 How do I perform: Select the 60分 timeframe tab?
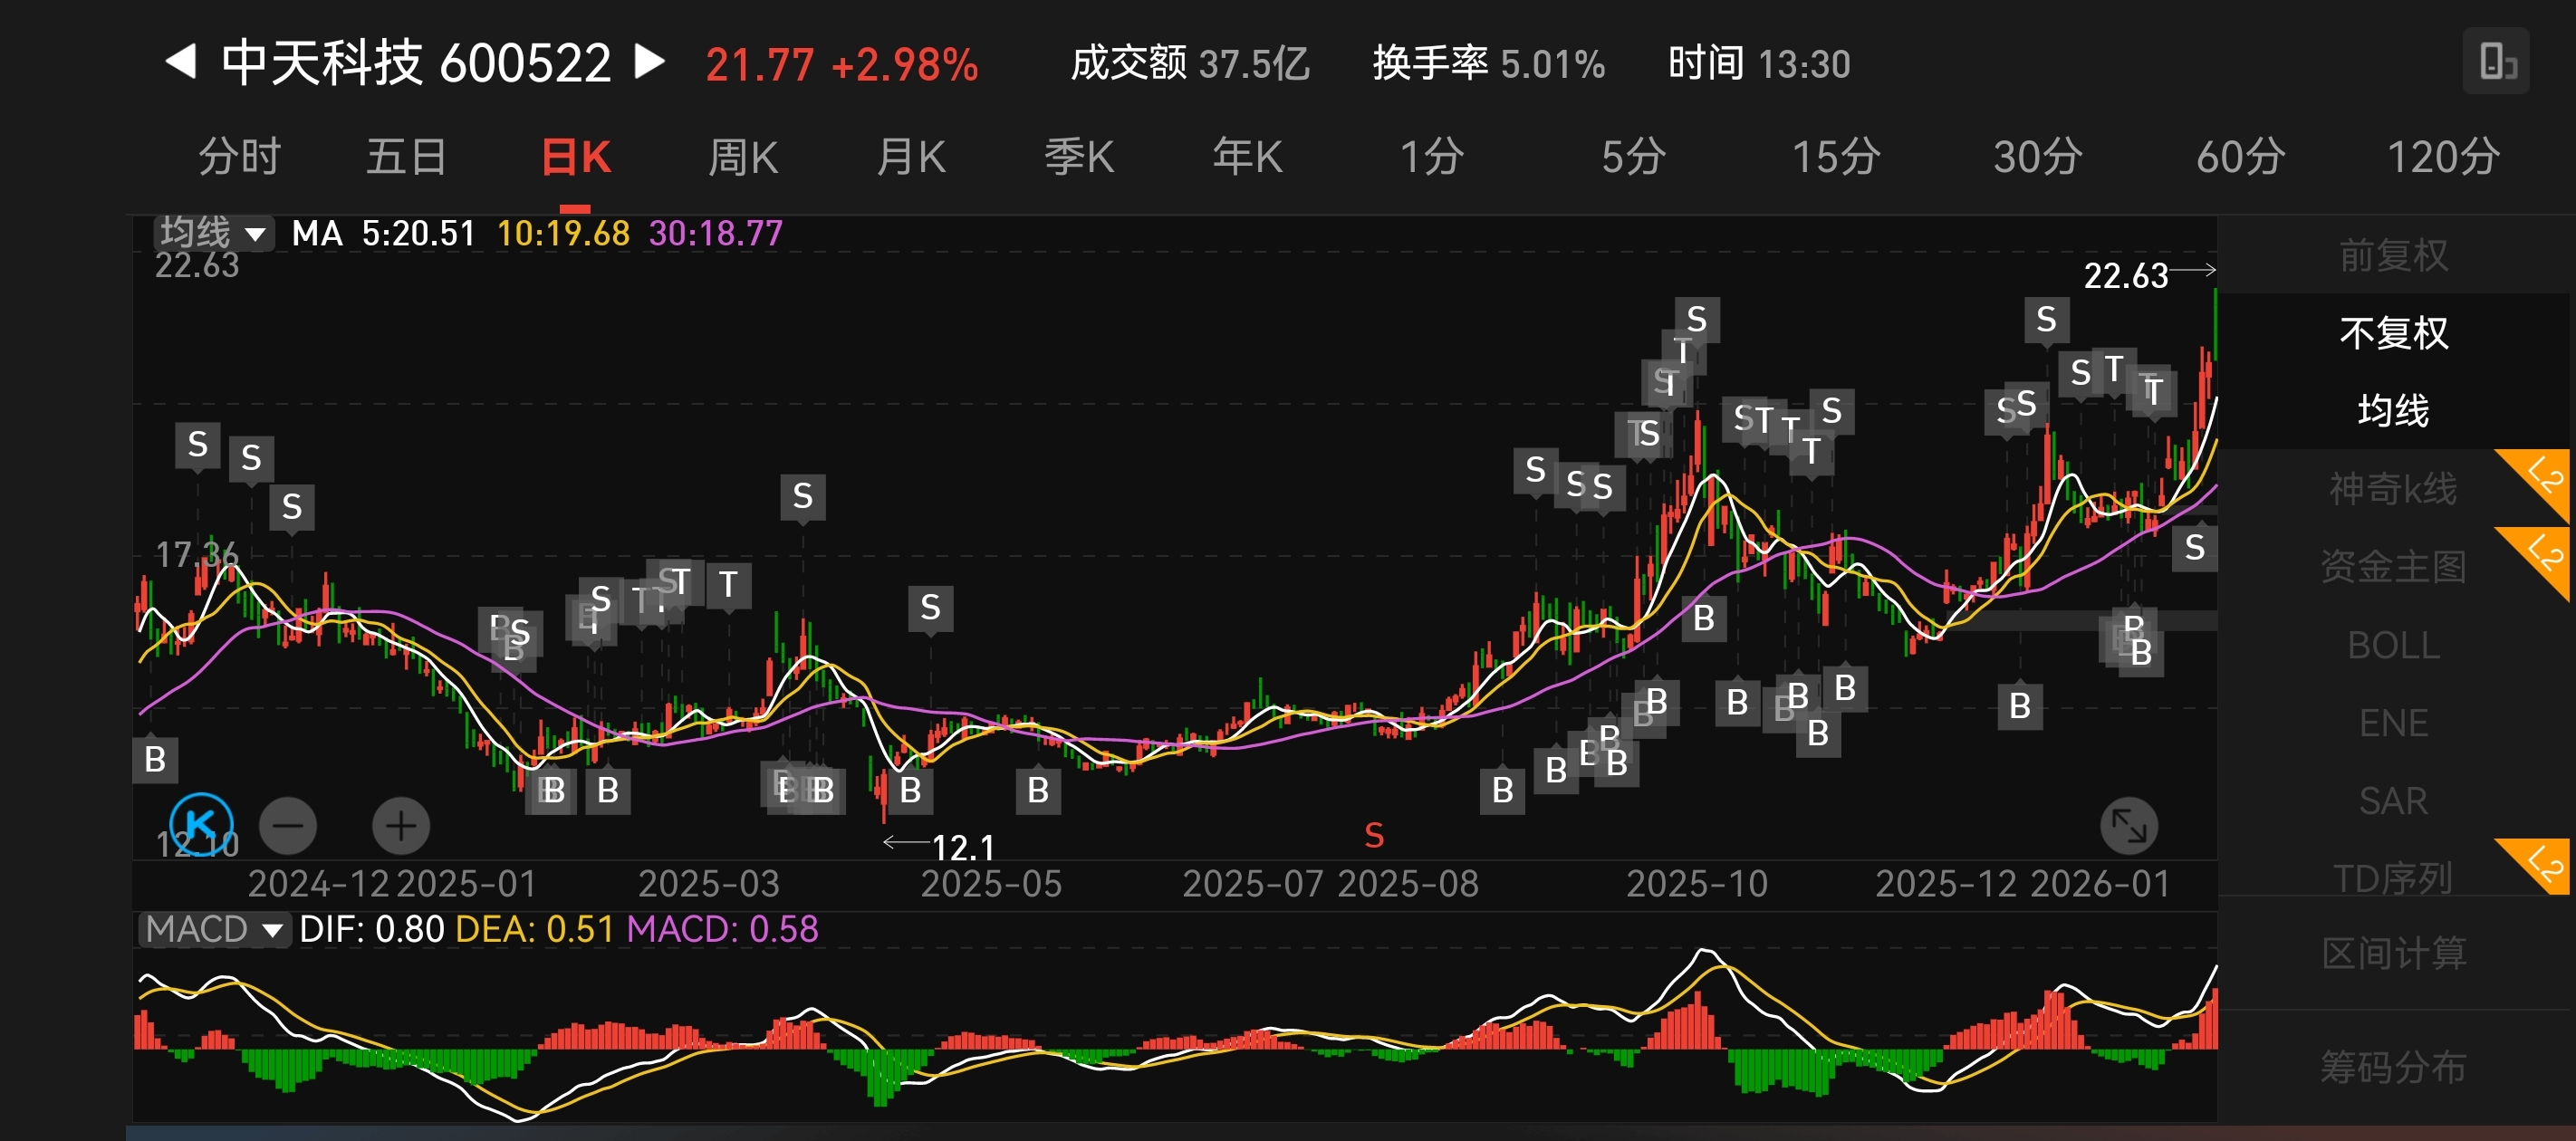tap(2240, 157)
